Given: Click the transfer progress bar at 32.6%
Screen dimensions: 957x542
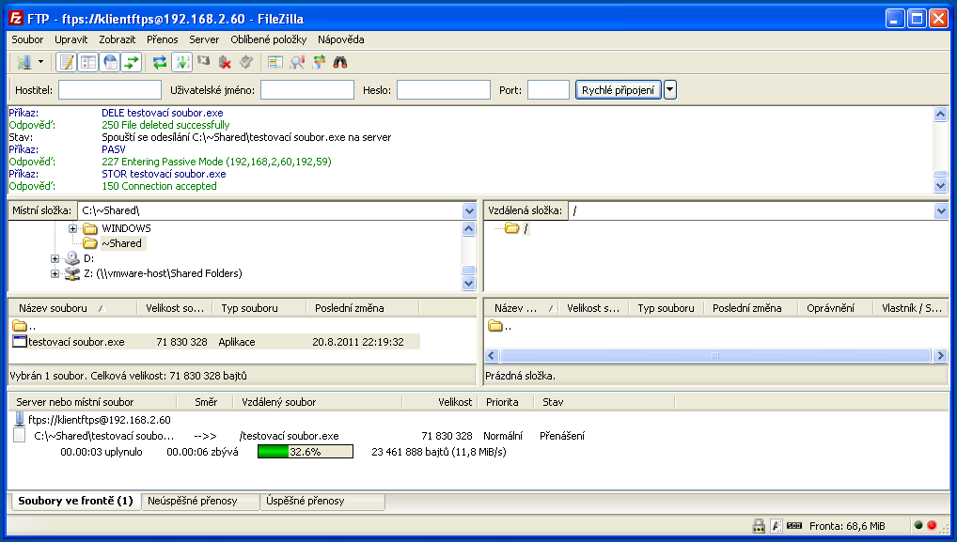Looking at the screenshot, I should tap(306, 452).
